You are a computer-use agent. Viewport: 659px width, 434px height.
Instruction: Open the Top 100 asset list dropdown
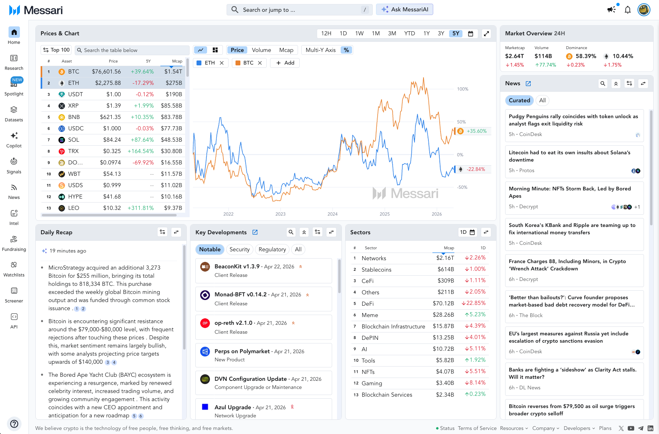coord(56,50)
